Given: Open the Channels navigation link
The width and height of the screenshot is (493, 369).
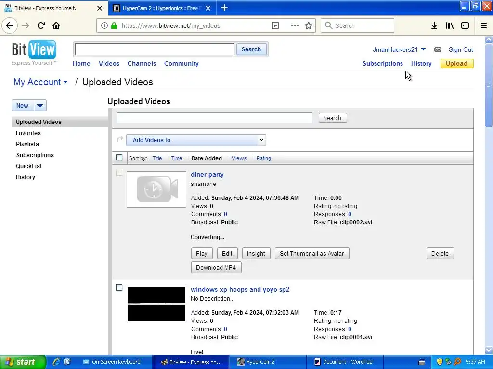Looking at the screenshot, I should (x=142, y=64).
